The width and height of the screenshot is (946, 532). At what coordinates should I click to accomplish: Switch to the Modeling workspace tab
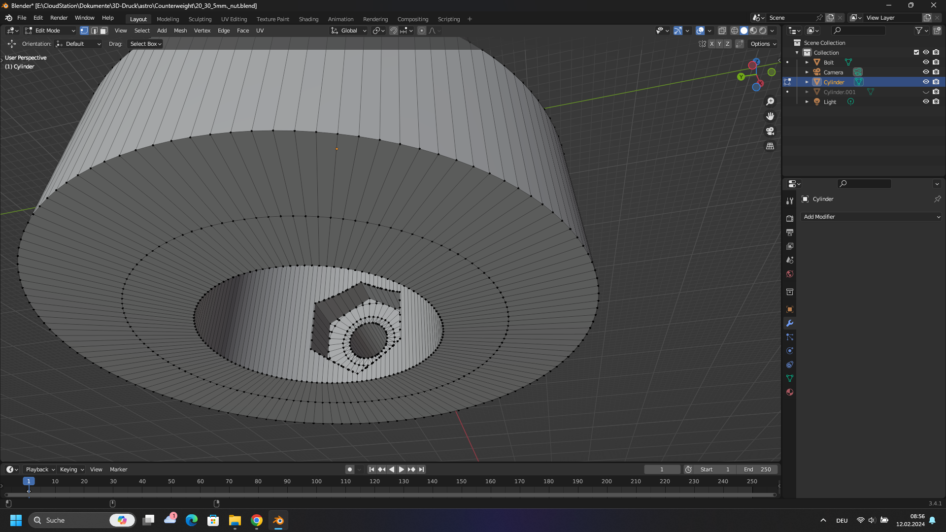pos(168,19)
